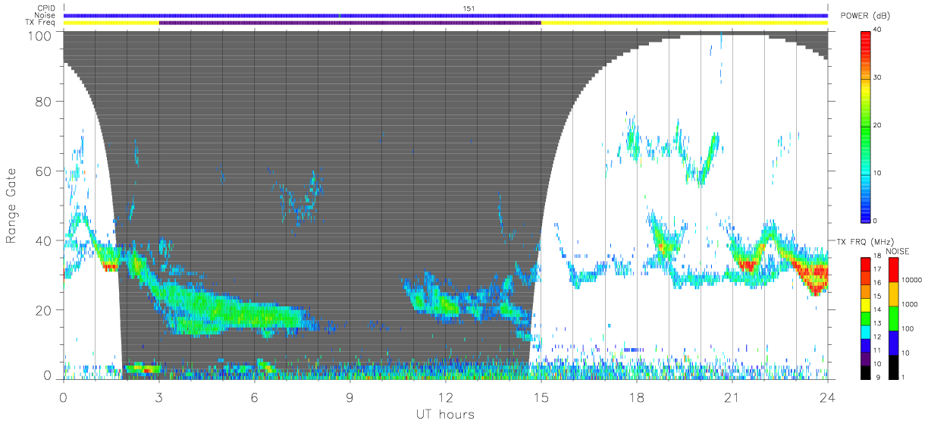Click the 24 tick on UT hours axis
Image resolution: width=931 pixels, height=430 pixels.
pos(827,397)
